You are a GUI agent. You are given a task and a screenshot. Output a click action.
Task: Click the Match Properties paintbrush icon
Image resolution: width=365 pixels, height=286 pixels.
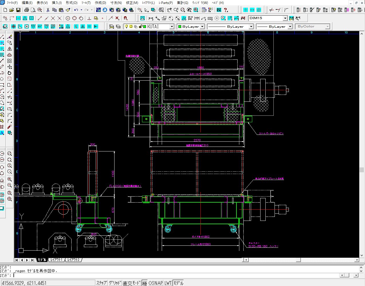(x=68, y=10)
